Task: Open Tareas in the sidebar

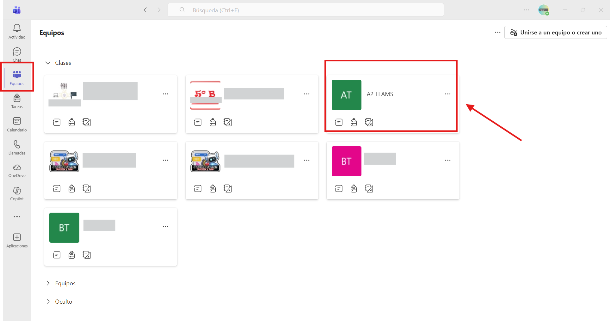Action: point(17,101)
